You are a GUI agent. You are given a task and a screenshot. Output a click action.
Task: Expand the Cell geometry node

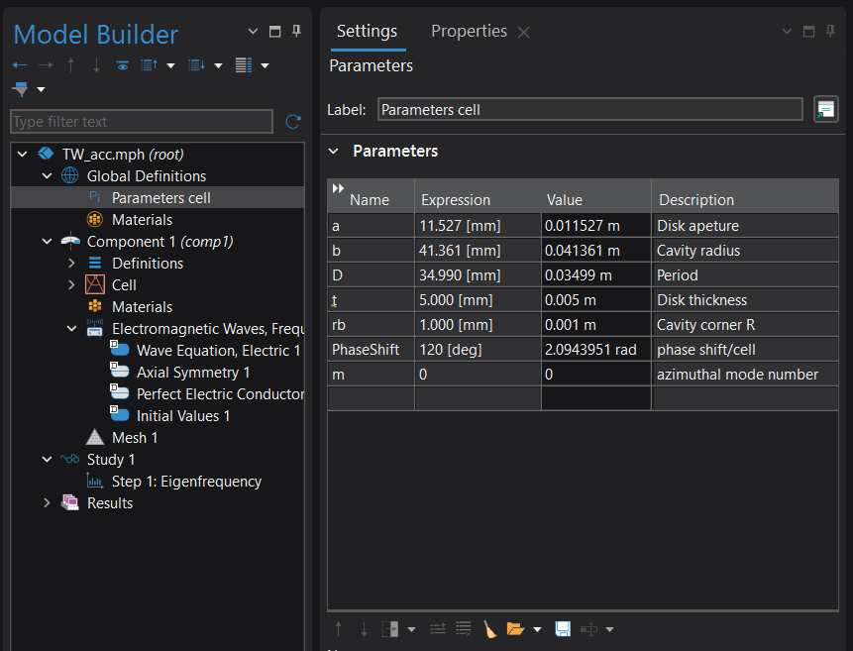[x=71, y=285]
